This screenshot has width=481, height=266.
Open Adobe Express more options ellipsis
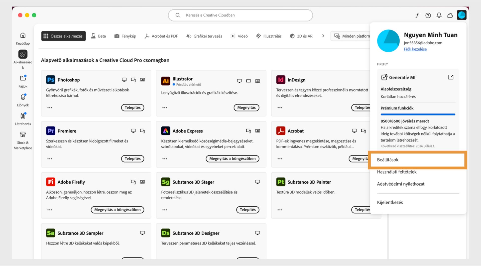tap(165, 159)
